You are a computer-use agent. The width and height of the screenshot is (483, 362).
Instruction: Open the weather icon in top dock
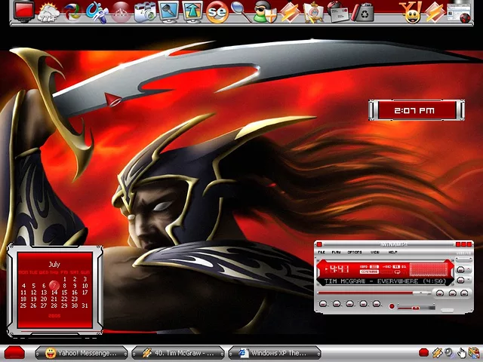[x=48, y=11]
